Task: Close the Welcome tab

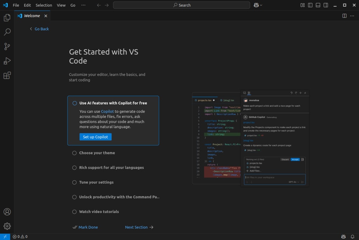Action: pyautogui.click(x=46, y=16)
